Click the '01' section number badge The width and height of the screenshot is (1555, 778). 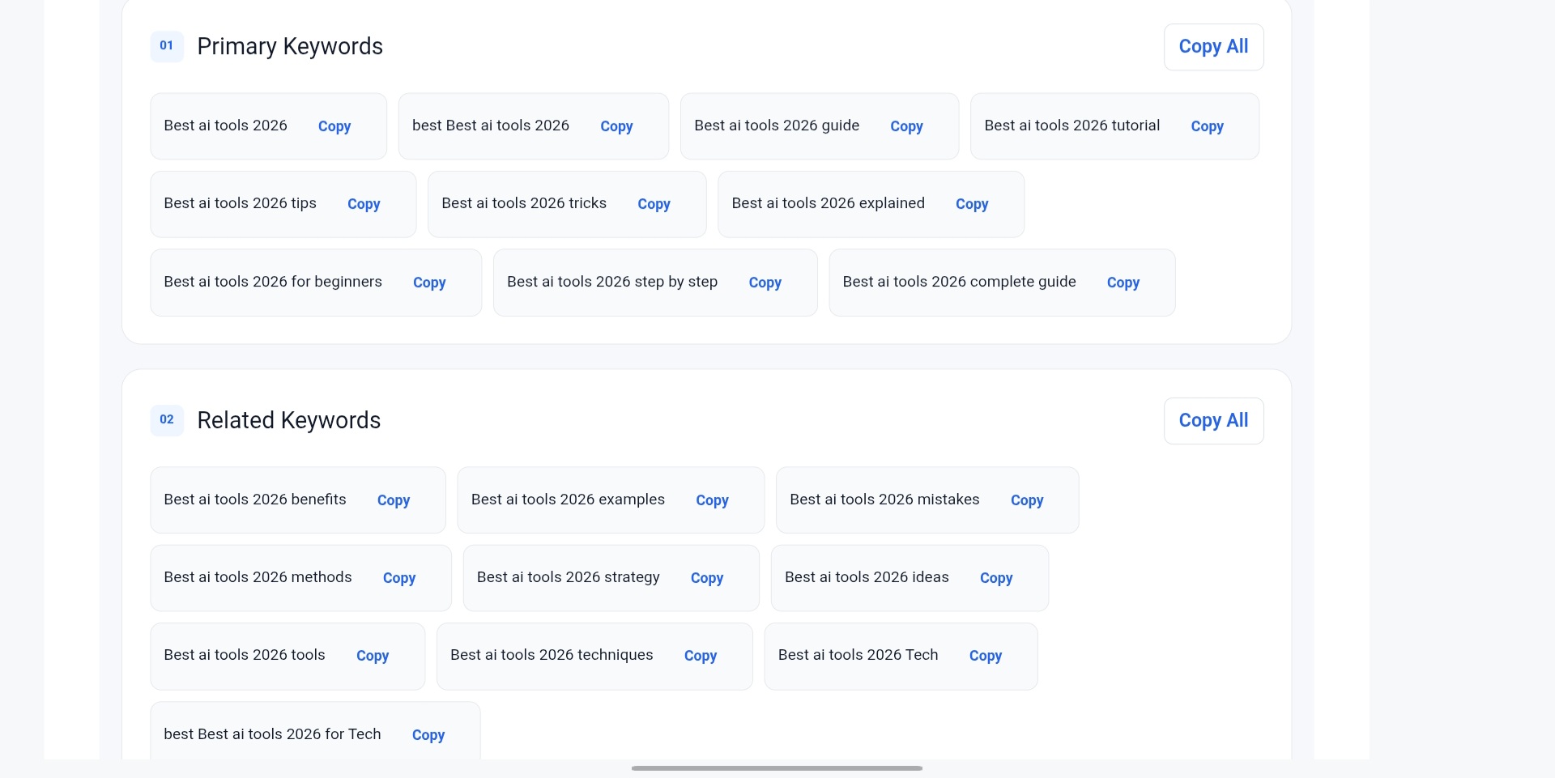167,46
